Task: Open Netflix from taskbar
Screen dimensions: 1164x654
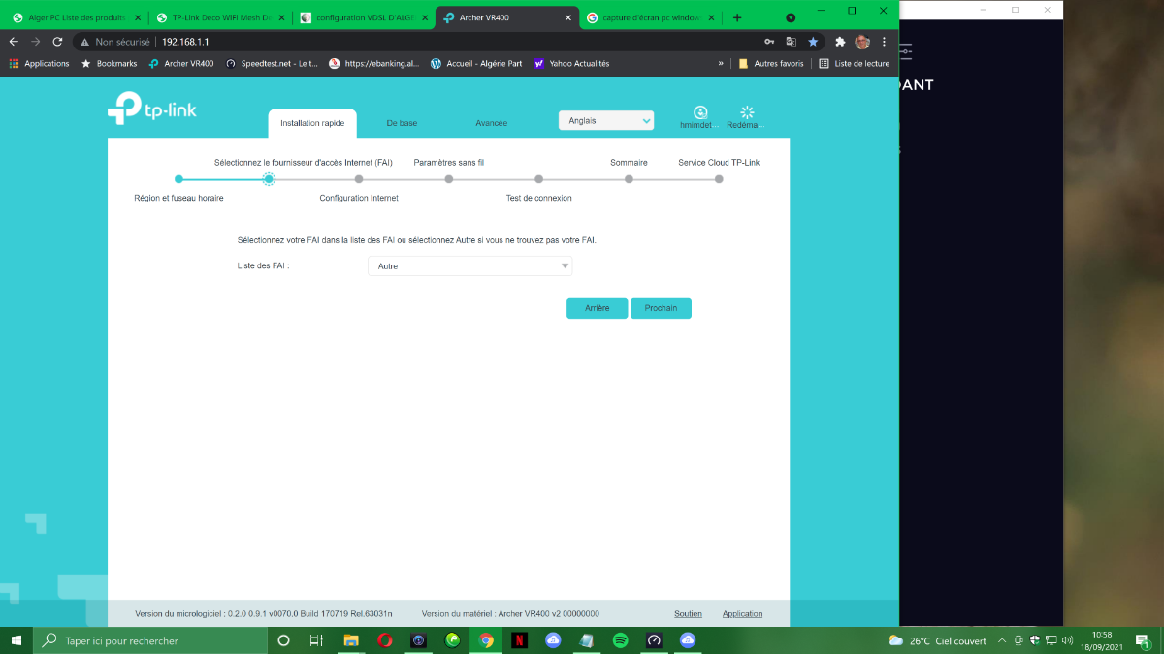Action: tap(519, 640)
